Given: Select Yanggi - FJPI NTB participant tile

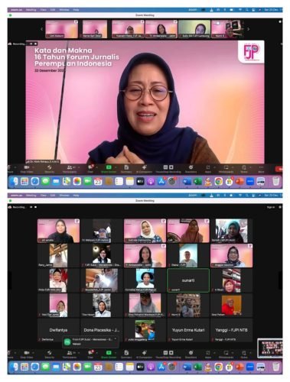Looking at the screenshot, I should (x=231, y=330).
